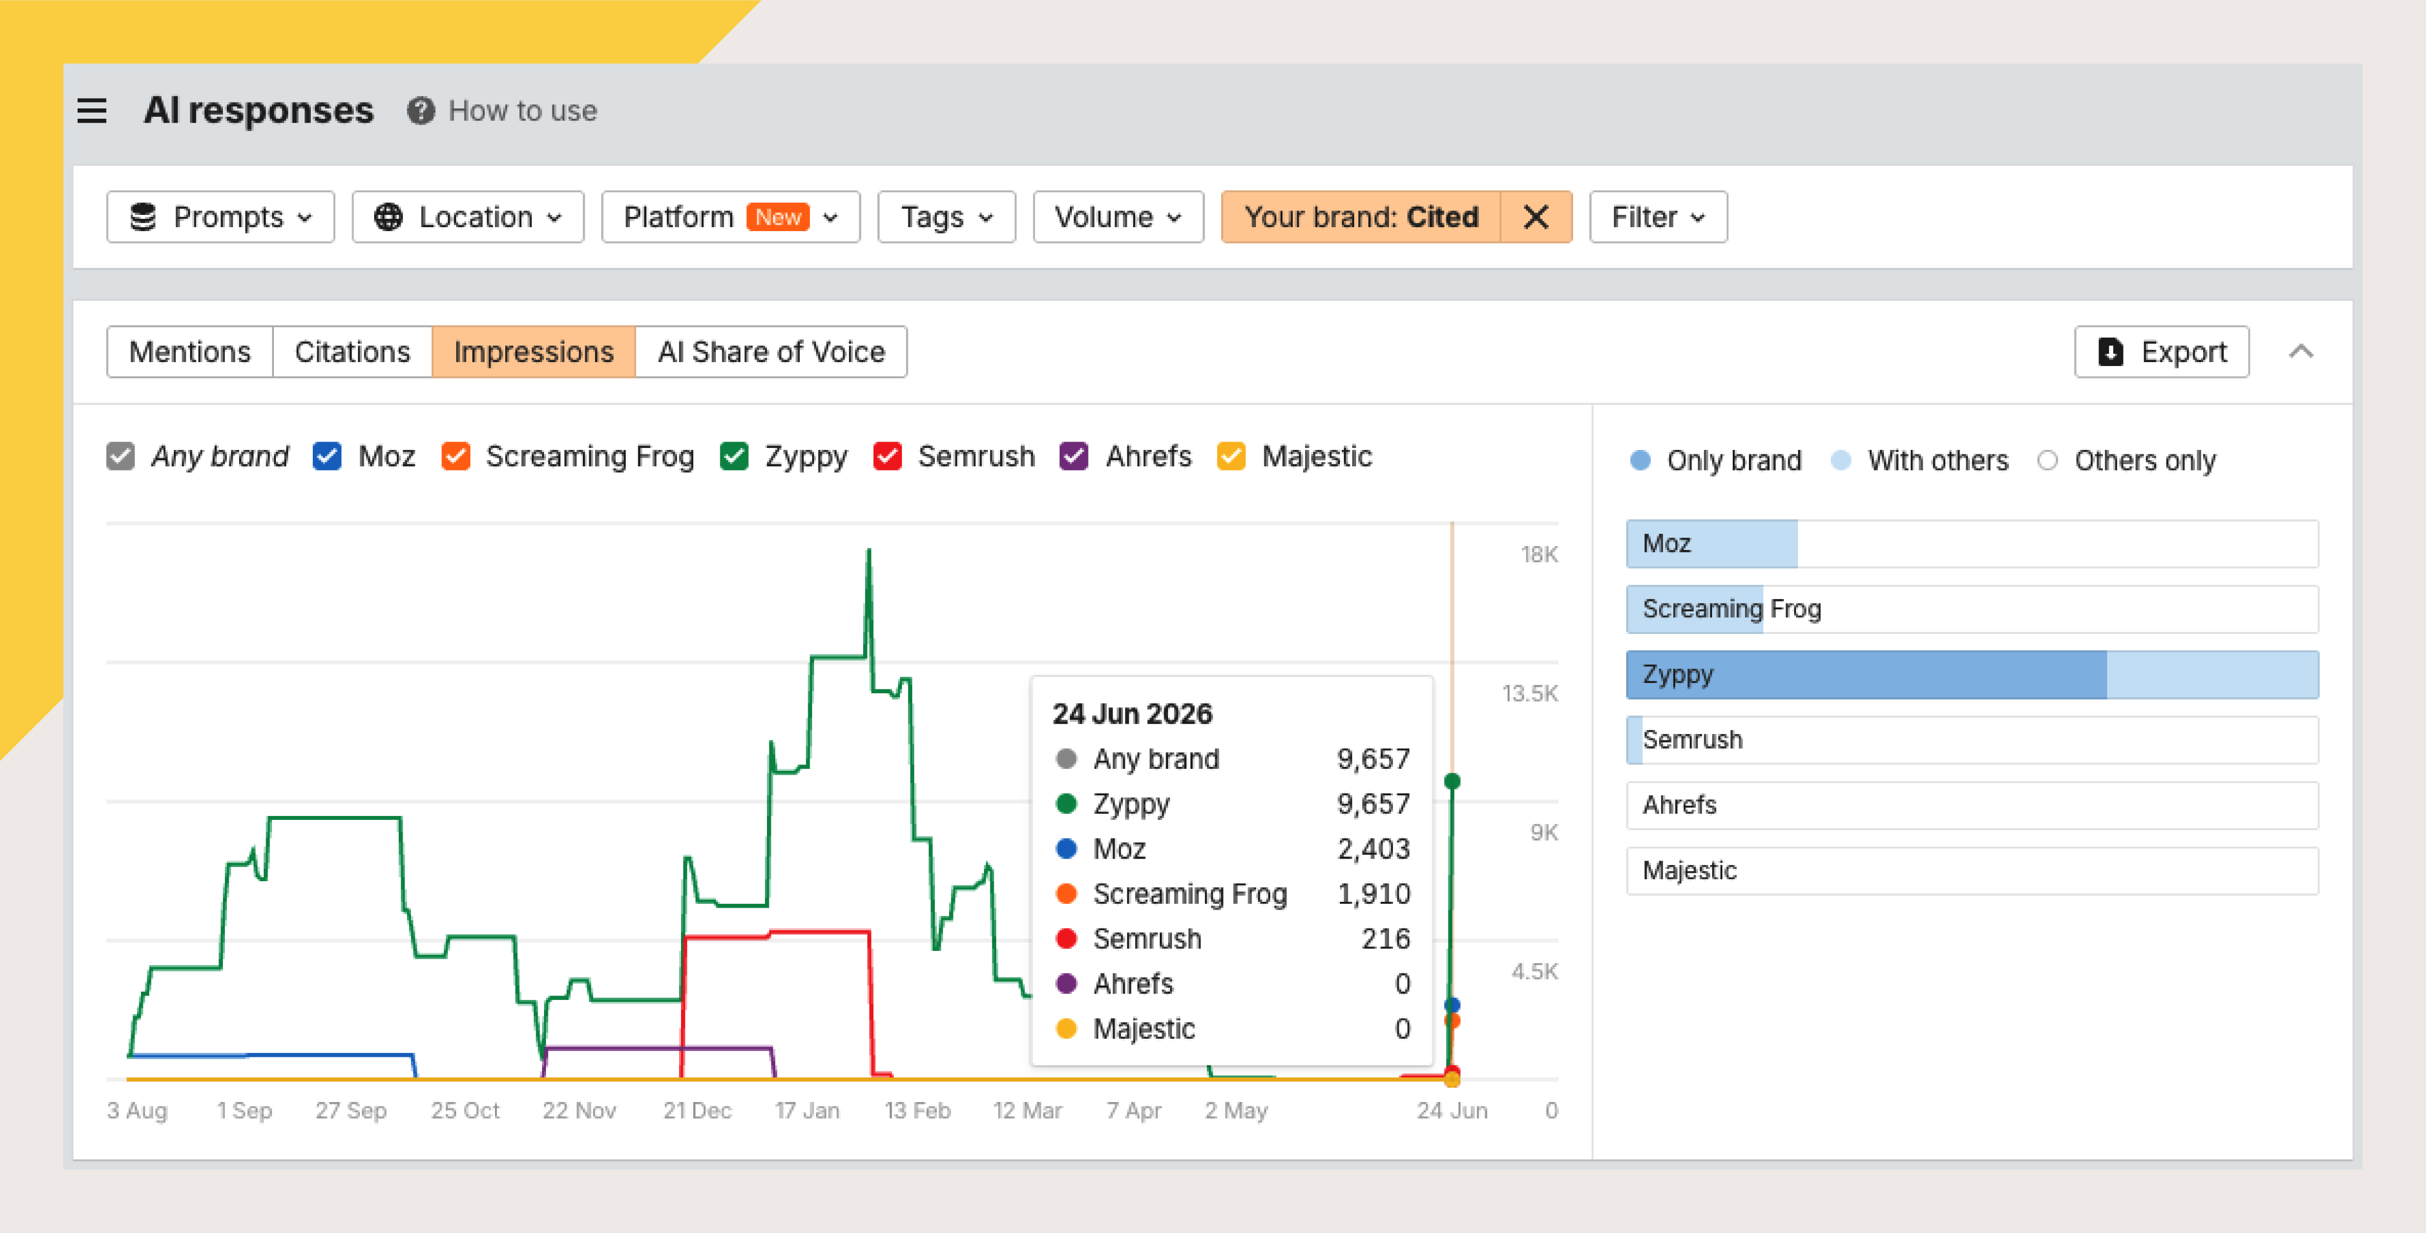This screenshot has height=1233, width=2426.
Task: Collapse the chart panel with chevron
Action: coord(2301,352)
